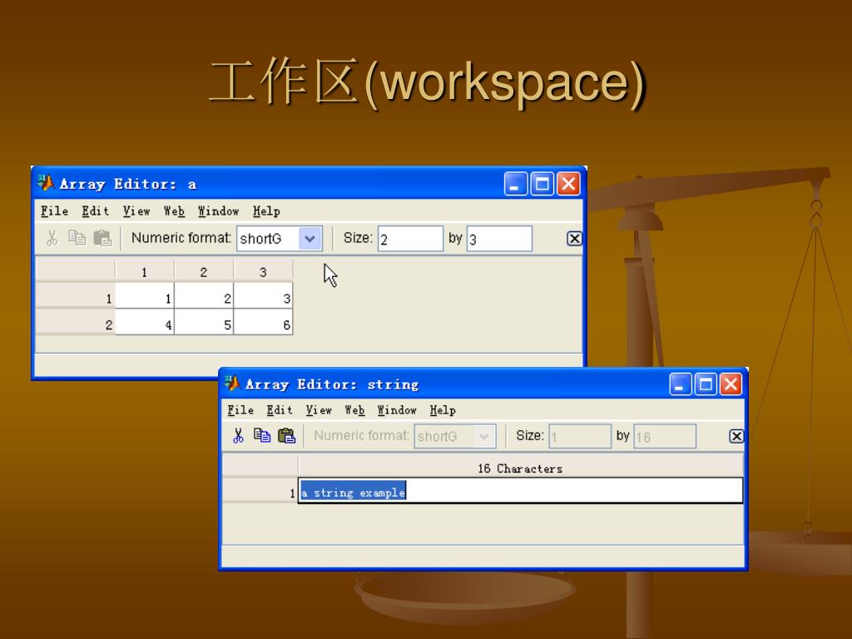Close toolbar X in Array Editor a
This screenshot has height=639, width=852.
coord(574,239)
